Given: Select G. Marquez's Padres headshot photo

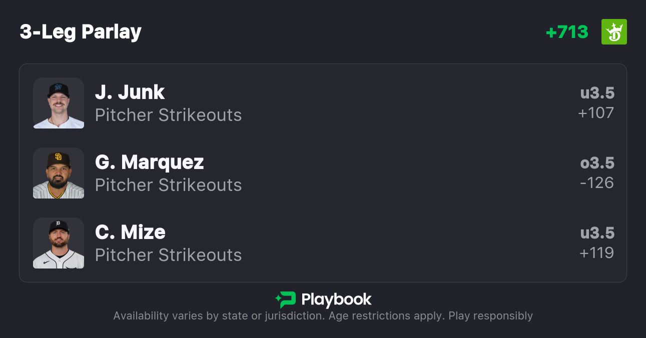Looking at the screenshot, I should tap(59, 173).
